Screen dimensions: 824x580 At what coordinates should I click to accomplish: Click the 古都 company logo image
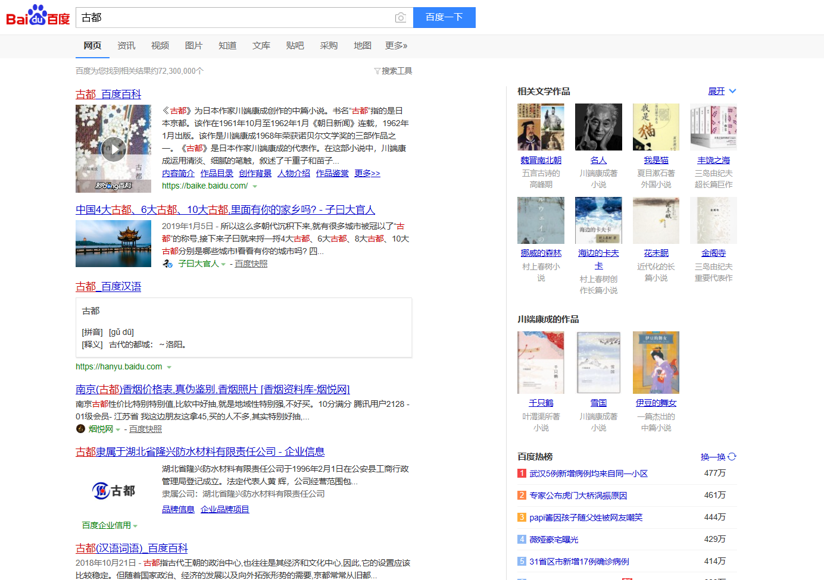pos(113,491)
